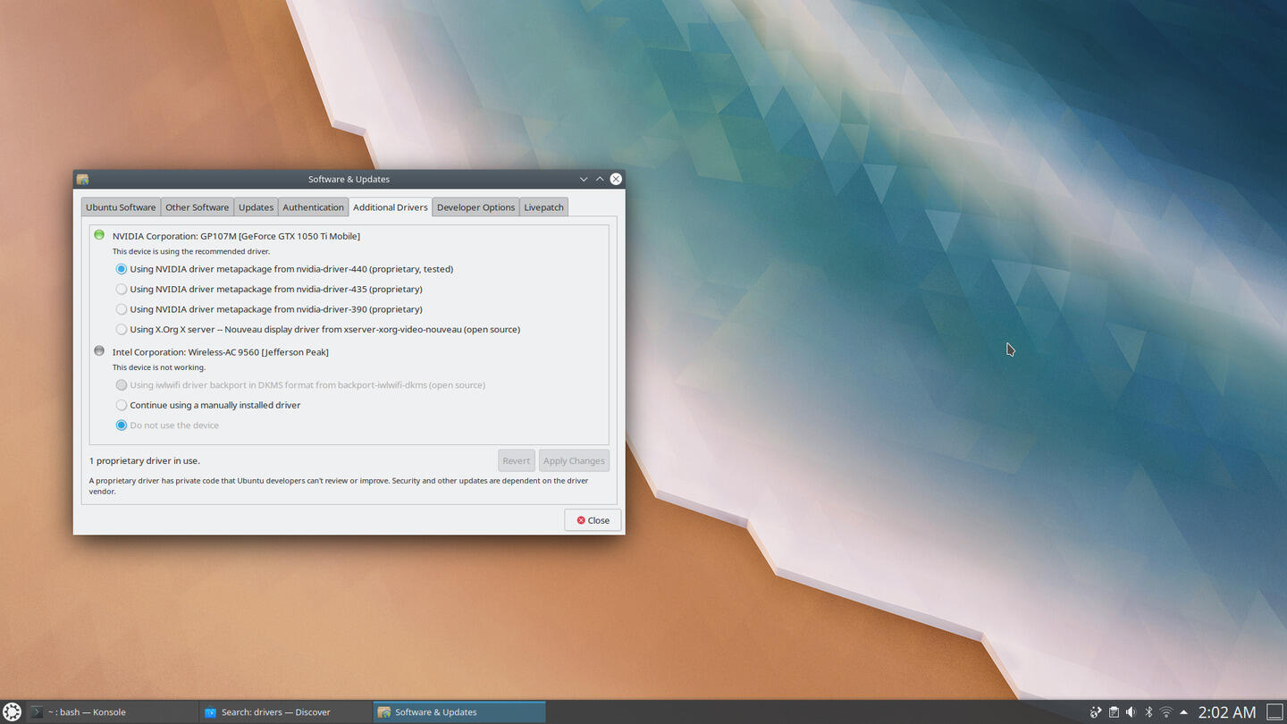Switch to Konsole bash taskbar entry
The height and width of the screenshot is (724, 1287).
(x=112, y=712)
